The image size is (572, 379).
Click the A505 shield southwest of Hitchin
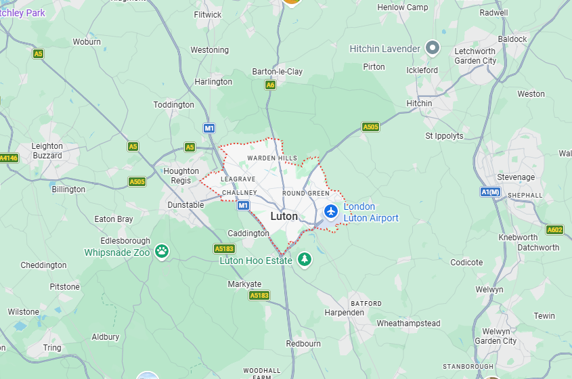click(x=371, y=127)
